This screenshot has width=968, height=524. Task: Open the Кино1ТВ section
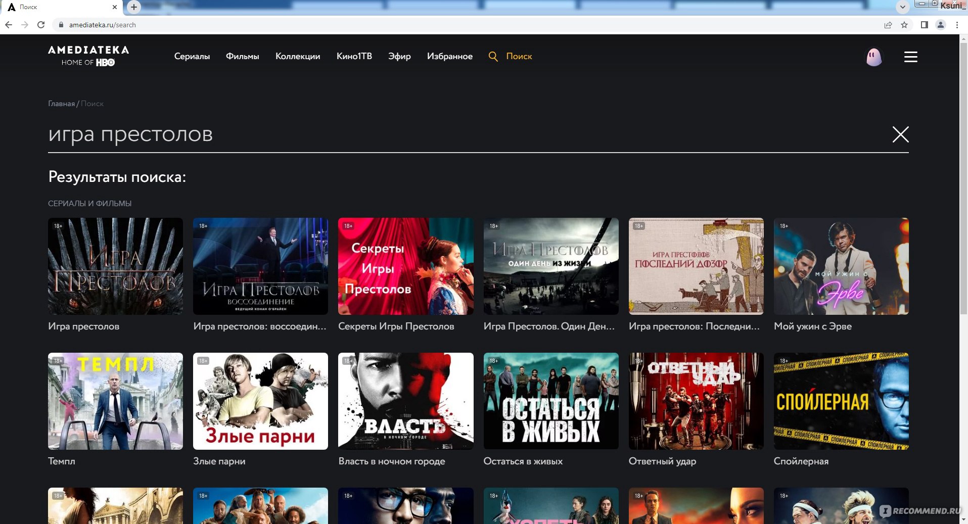pyautogui.click(x=354, y=56)
